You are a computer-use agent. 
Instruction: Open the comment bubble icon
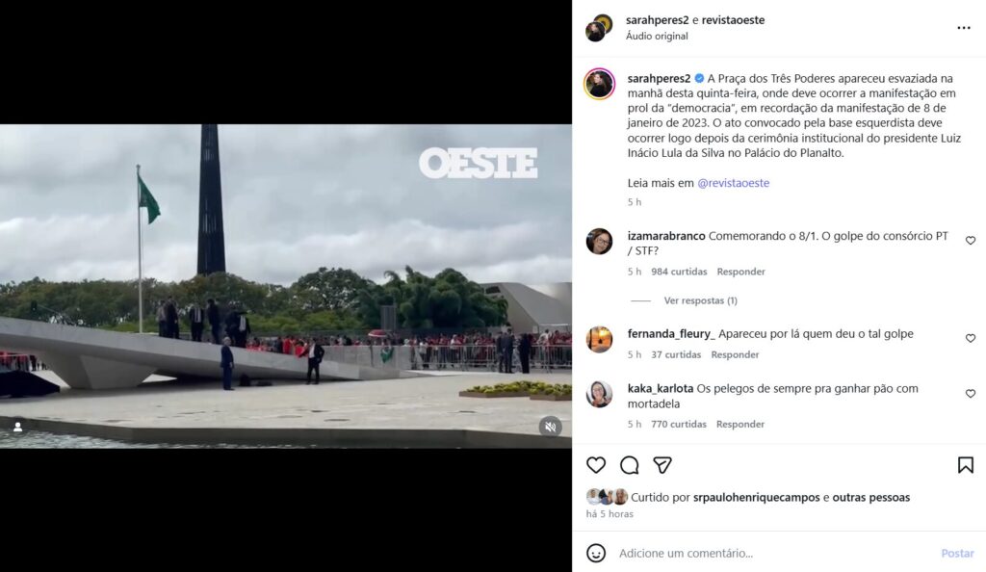629,465
